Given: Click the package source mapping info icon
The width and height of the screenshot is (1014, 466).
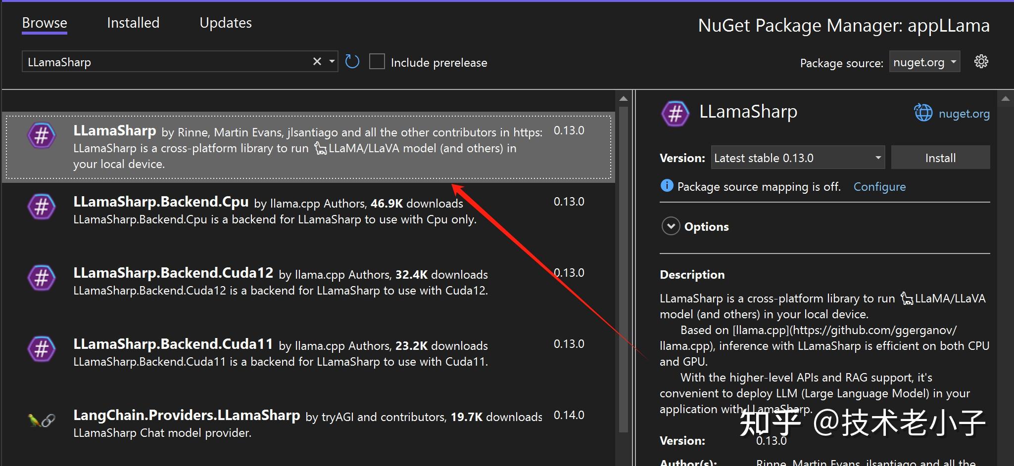Looking at the screenshot, I should [667, 186].
